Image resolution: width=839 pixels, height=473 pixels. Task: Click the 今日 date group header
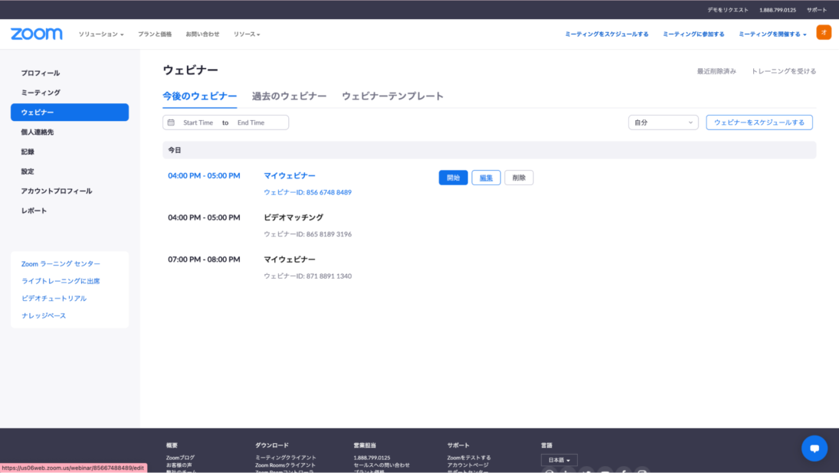pos(489,150)
